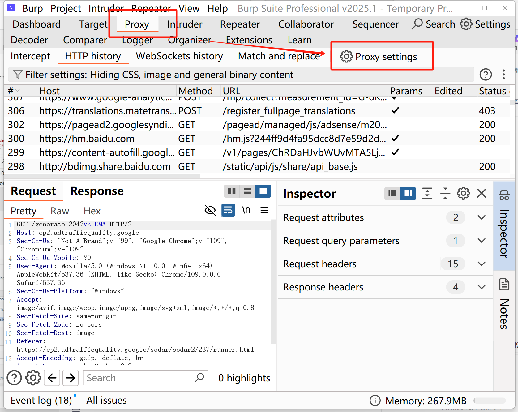Open the Collaborator tab

(306, 24)
